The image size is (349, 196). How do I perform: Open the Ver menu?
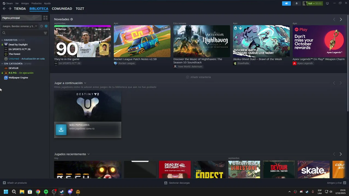[17, 3]
